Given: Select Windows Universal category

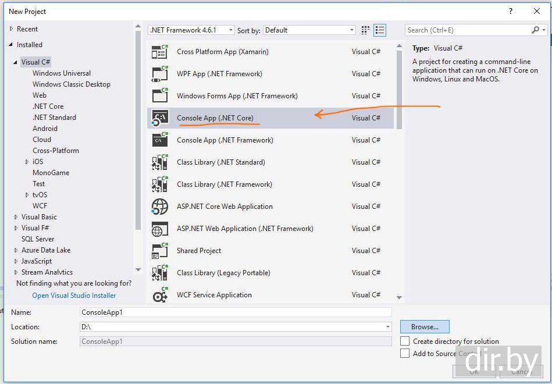Looking at the screenshot, I should pyautogui.click(x=62, y=73).
